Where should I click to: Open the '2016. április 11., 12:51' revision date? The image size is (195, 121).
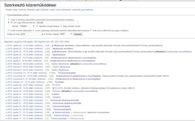click(18, 58)
